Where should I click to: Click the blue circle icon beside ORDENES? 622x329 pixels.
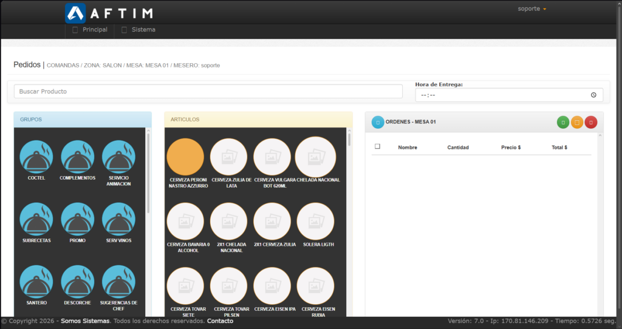point(378,122)
